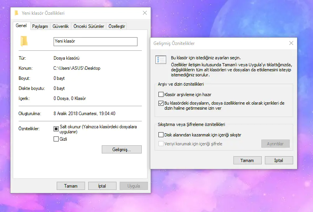Click the Sıkıştırma veya Şifreleme öznitelikleri label
This screenshot has width=313, height=212.
pos(191,124)
